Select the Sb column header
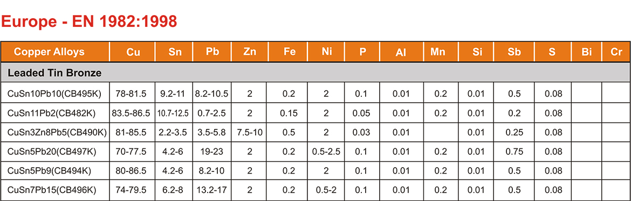Viewport: 631px width, 201px height. [515, 52]
